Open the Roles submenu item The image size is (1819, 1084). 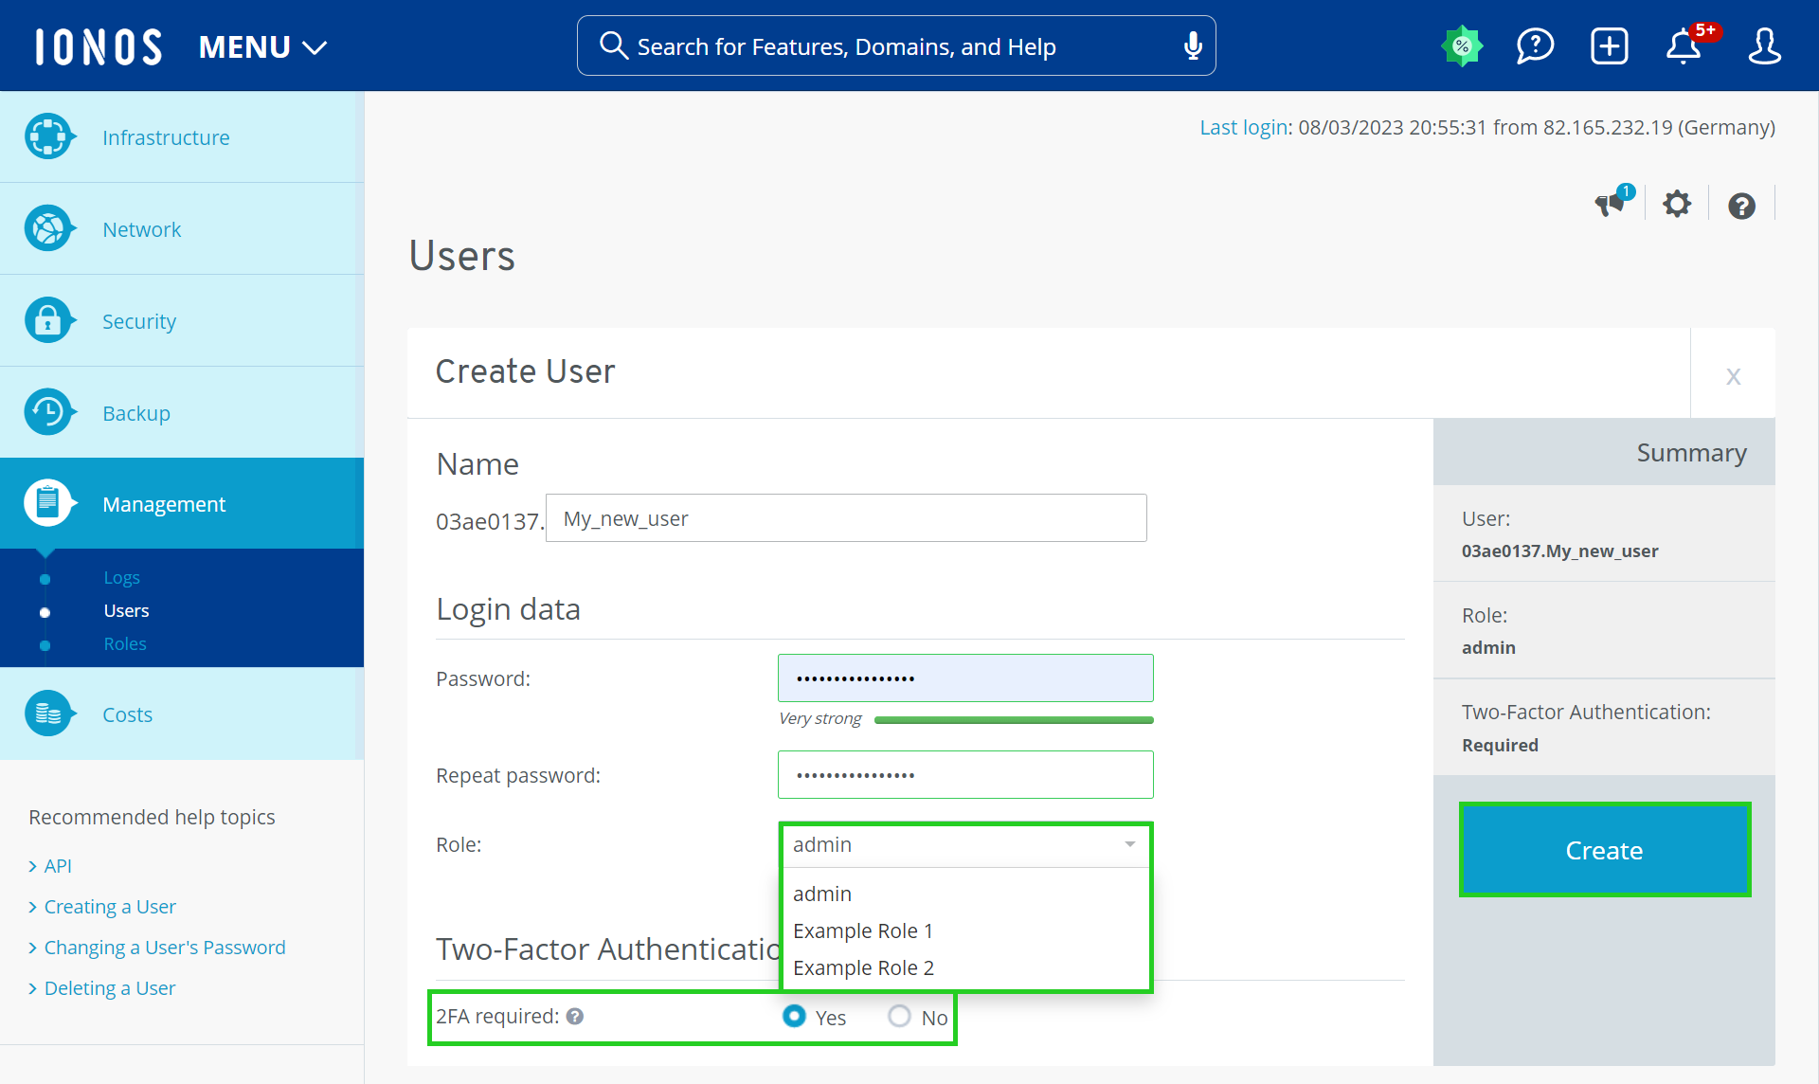click(125, 643)
